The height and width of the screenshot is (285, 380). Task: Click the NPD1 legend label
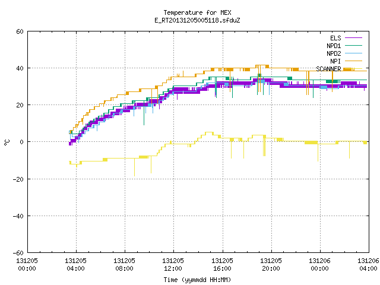(x=334, y=46)
